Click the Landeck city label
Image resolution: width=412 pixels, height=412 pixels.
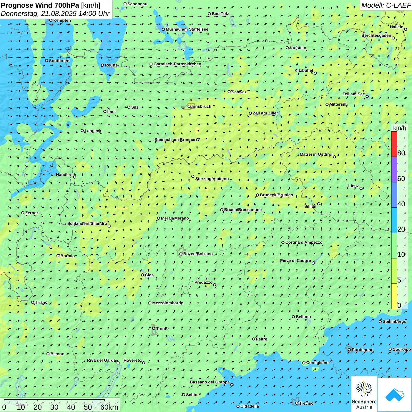coord(93,131)
